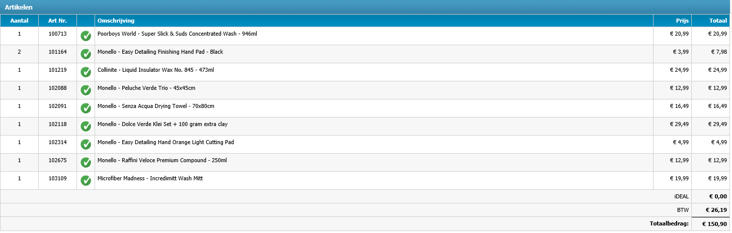Click green checkmark for Raffini Veloce Compound
Screen dimensions: 732x233
(x=86, y=163)
